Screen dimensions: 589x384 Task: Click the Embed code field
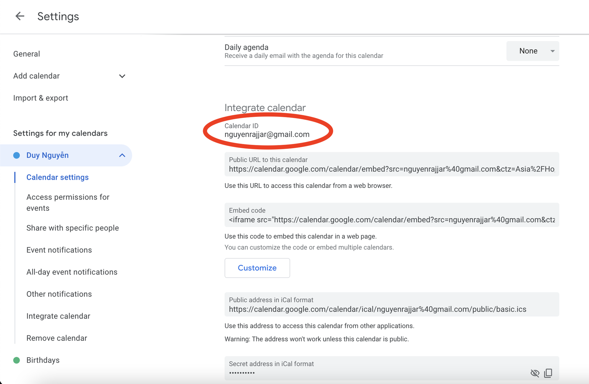click(392, 220)
